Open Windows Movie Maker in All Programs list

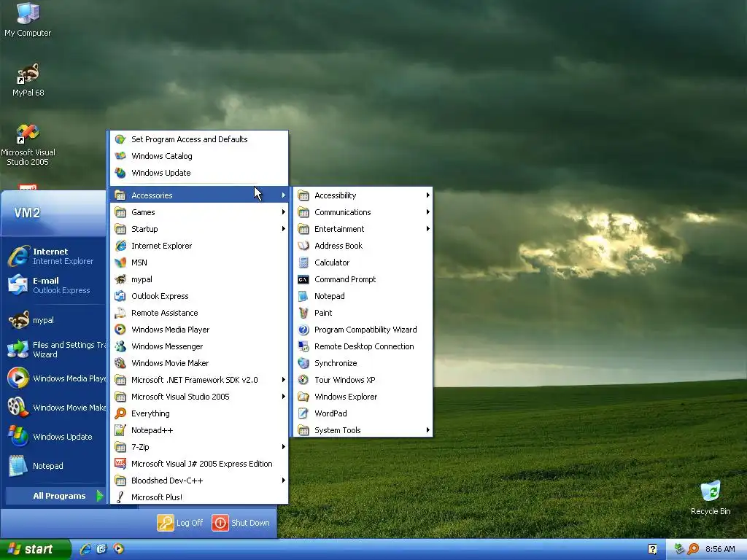199,363
